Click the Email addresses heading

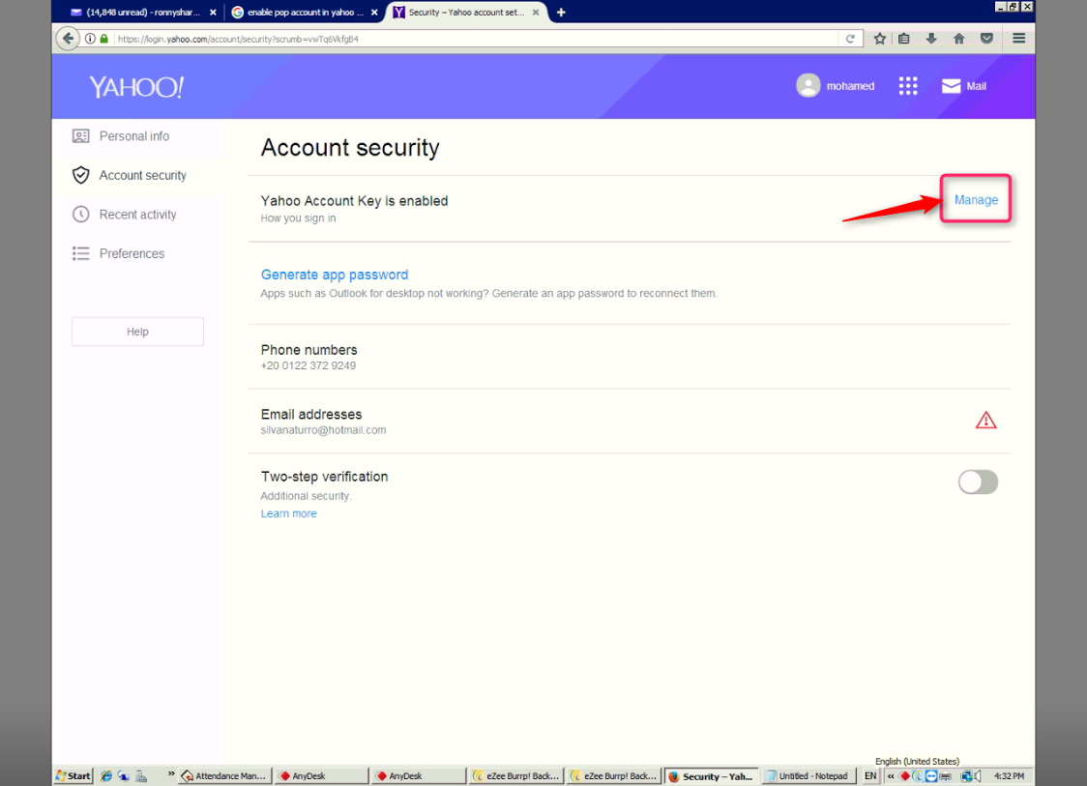pos(311,415)
